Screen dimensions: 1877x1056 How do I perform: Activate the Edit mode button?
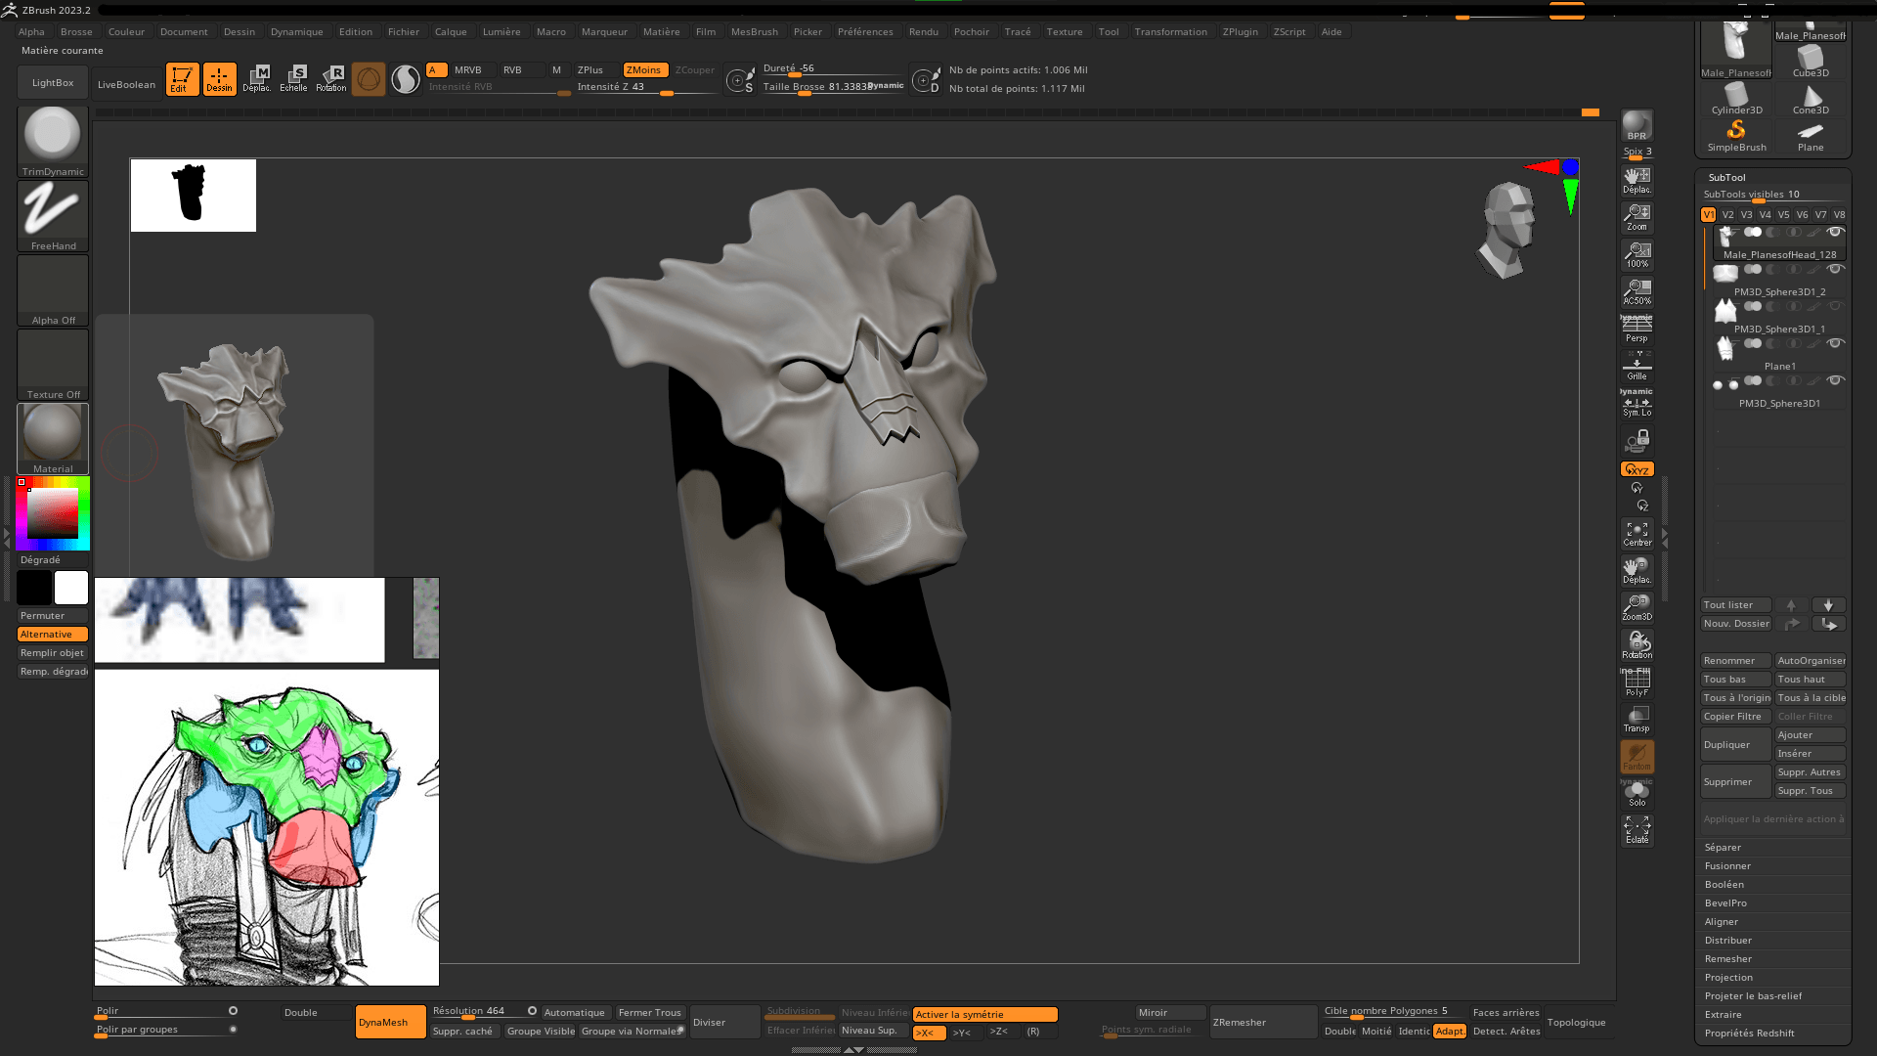click(x=182, y=79)
